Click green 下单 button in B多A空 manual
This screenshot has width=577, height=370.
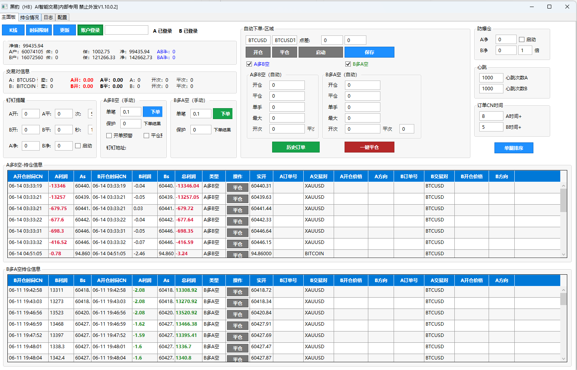point(223,114)
